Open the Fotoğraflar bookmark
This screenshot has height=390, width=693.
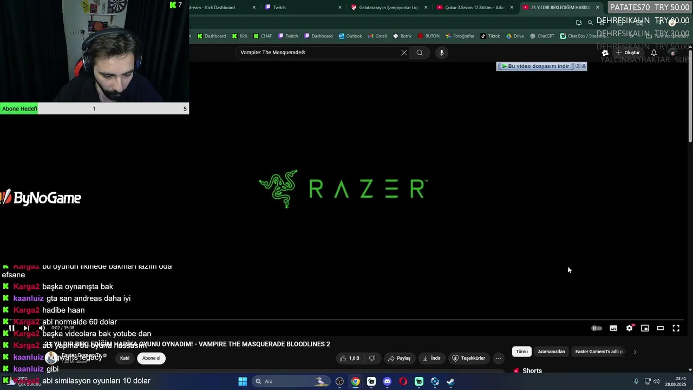(460, 36)
